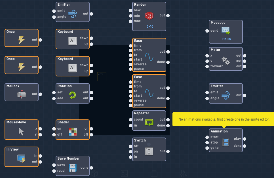Screen dimensions: 274x178
Task: Click the 'start' input port of Animation
Action: click(207, 137)
